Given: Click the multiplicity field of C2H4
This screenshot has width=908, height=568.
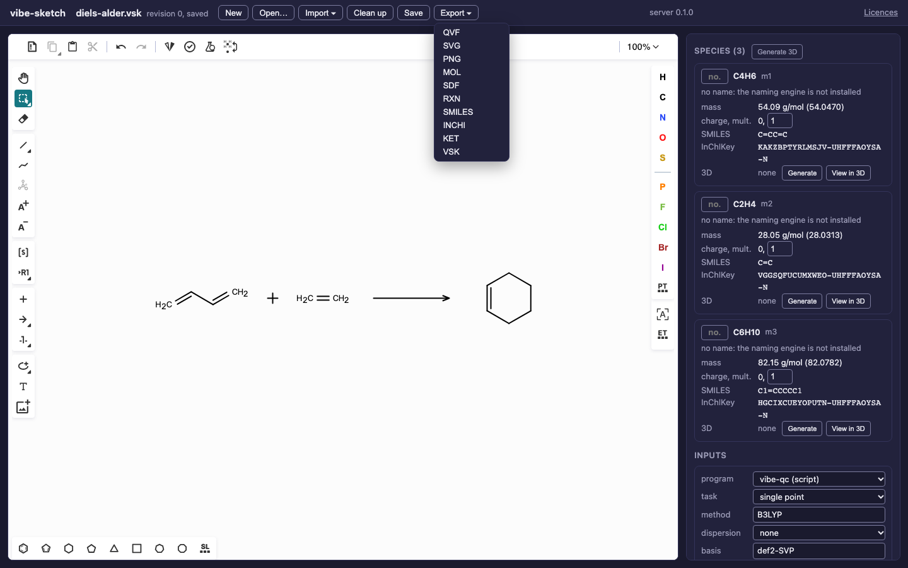Looking at the screenshot, I should [780, 249].
